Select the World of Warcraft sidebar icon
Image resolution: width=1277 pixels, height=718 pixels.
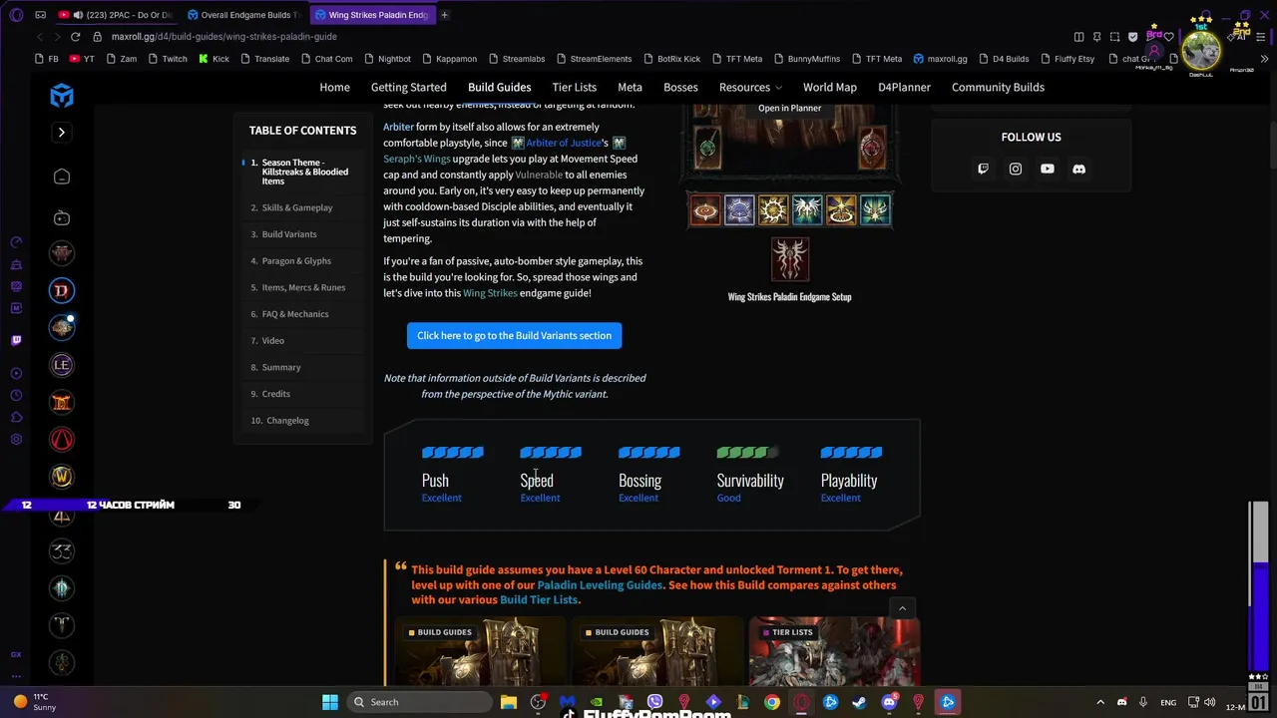(x=62, y=477)
